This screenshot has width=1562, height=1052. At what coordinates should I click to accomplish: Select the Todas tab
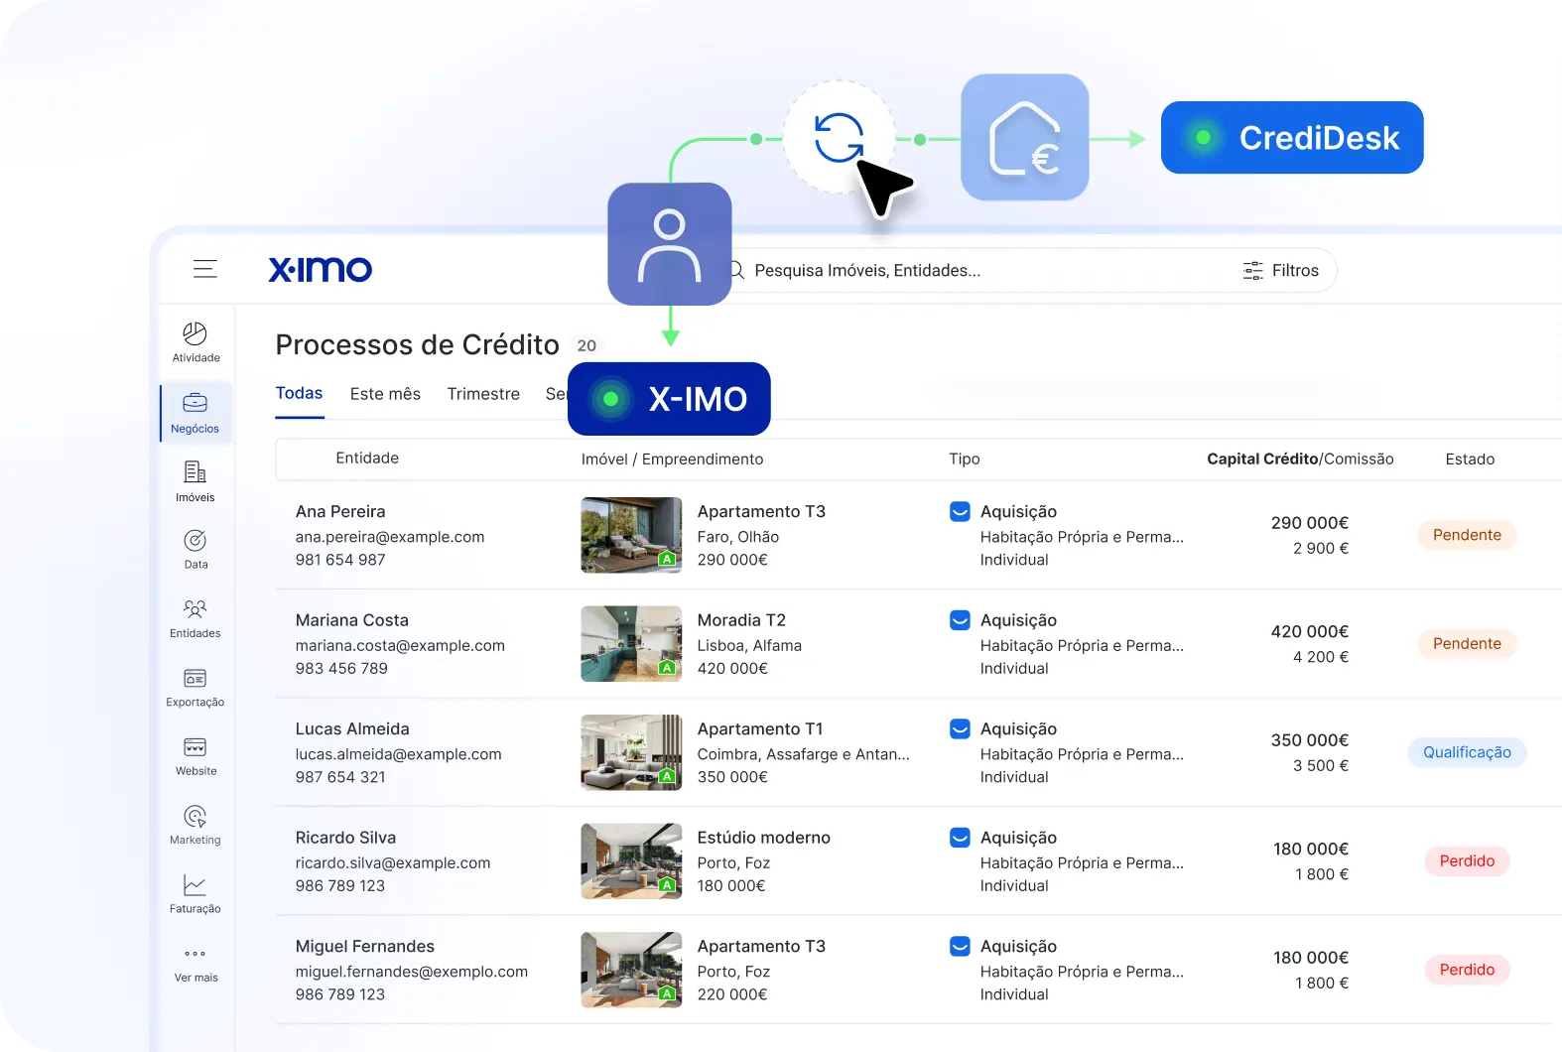tap(299, 393)
